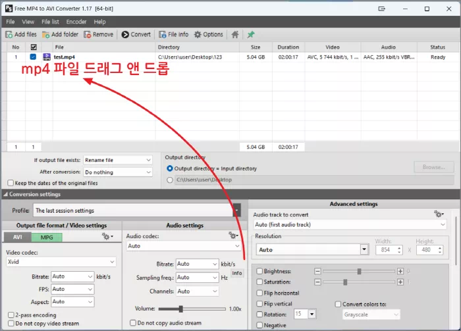Open the File menu
461x331 pixels.
point(11,22)
